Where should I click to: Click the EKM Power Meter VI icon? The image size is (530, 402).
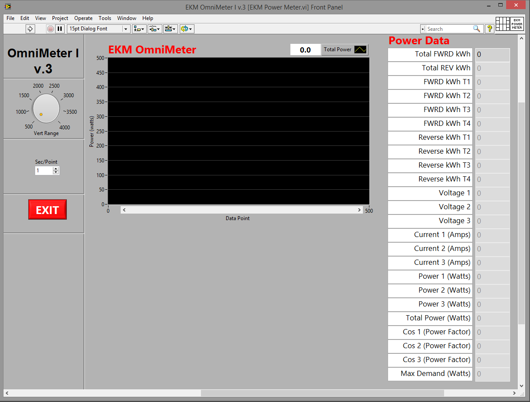[517, 24]
